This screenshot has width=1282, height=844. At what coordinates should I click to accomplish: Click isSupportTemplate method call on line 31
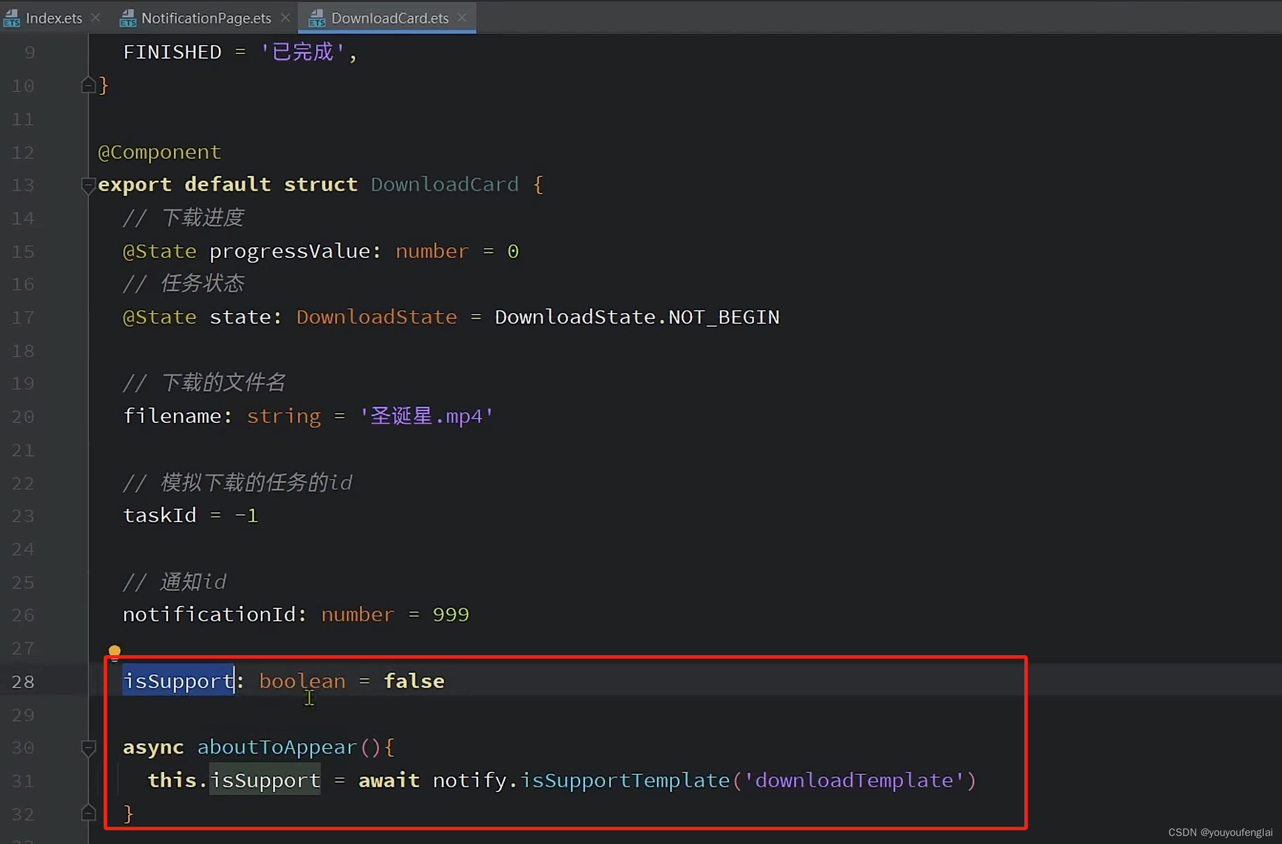[625, 780]
